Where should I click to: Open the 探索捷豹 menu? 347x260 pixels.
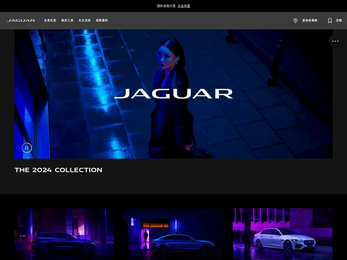coord(102,20)
